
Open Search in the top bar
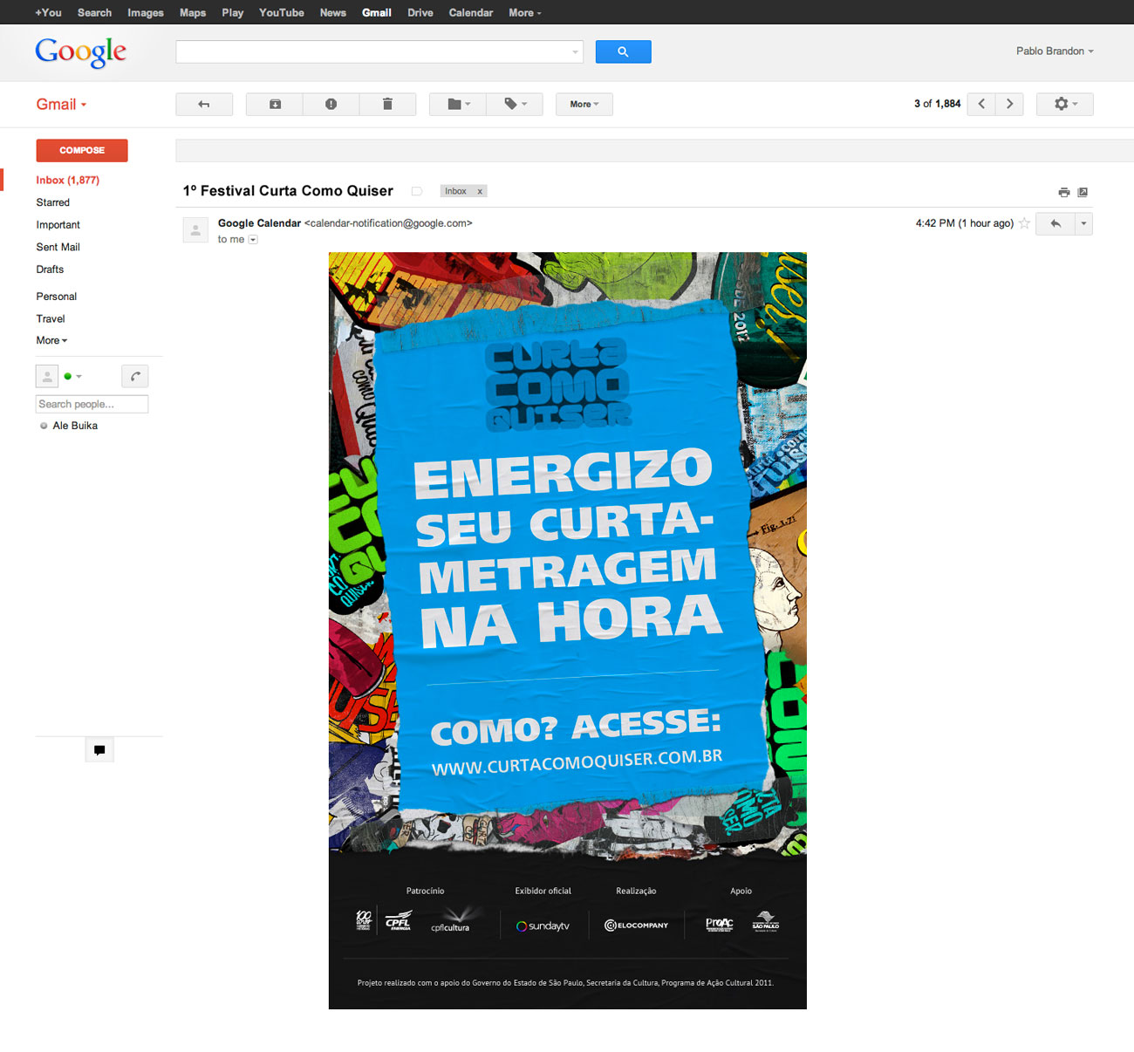click(94, 12)
